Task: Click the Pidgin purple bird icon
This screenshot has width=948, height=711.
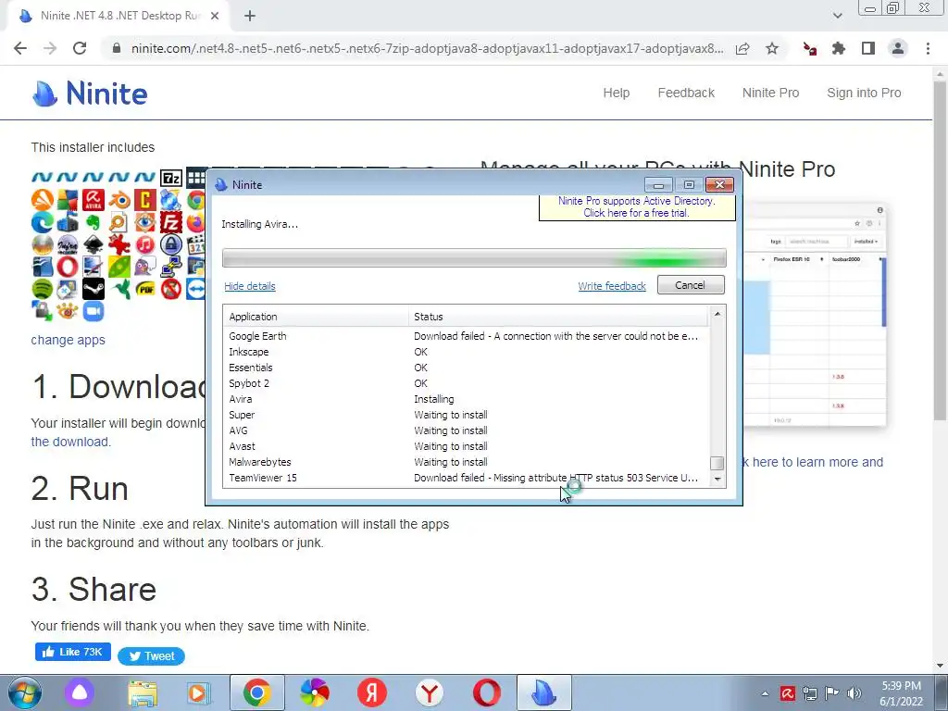Action: pyautogui.click(x=145, y=266)
